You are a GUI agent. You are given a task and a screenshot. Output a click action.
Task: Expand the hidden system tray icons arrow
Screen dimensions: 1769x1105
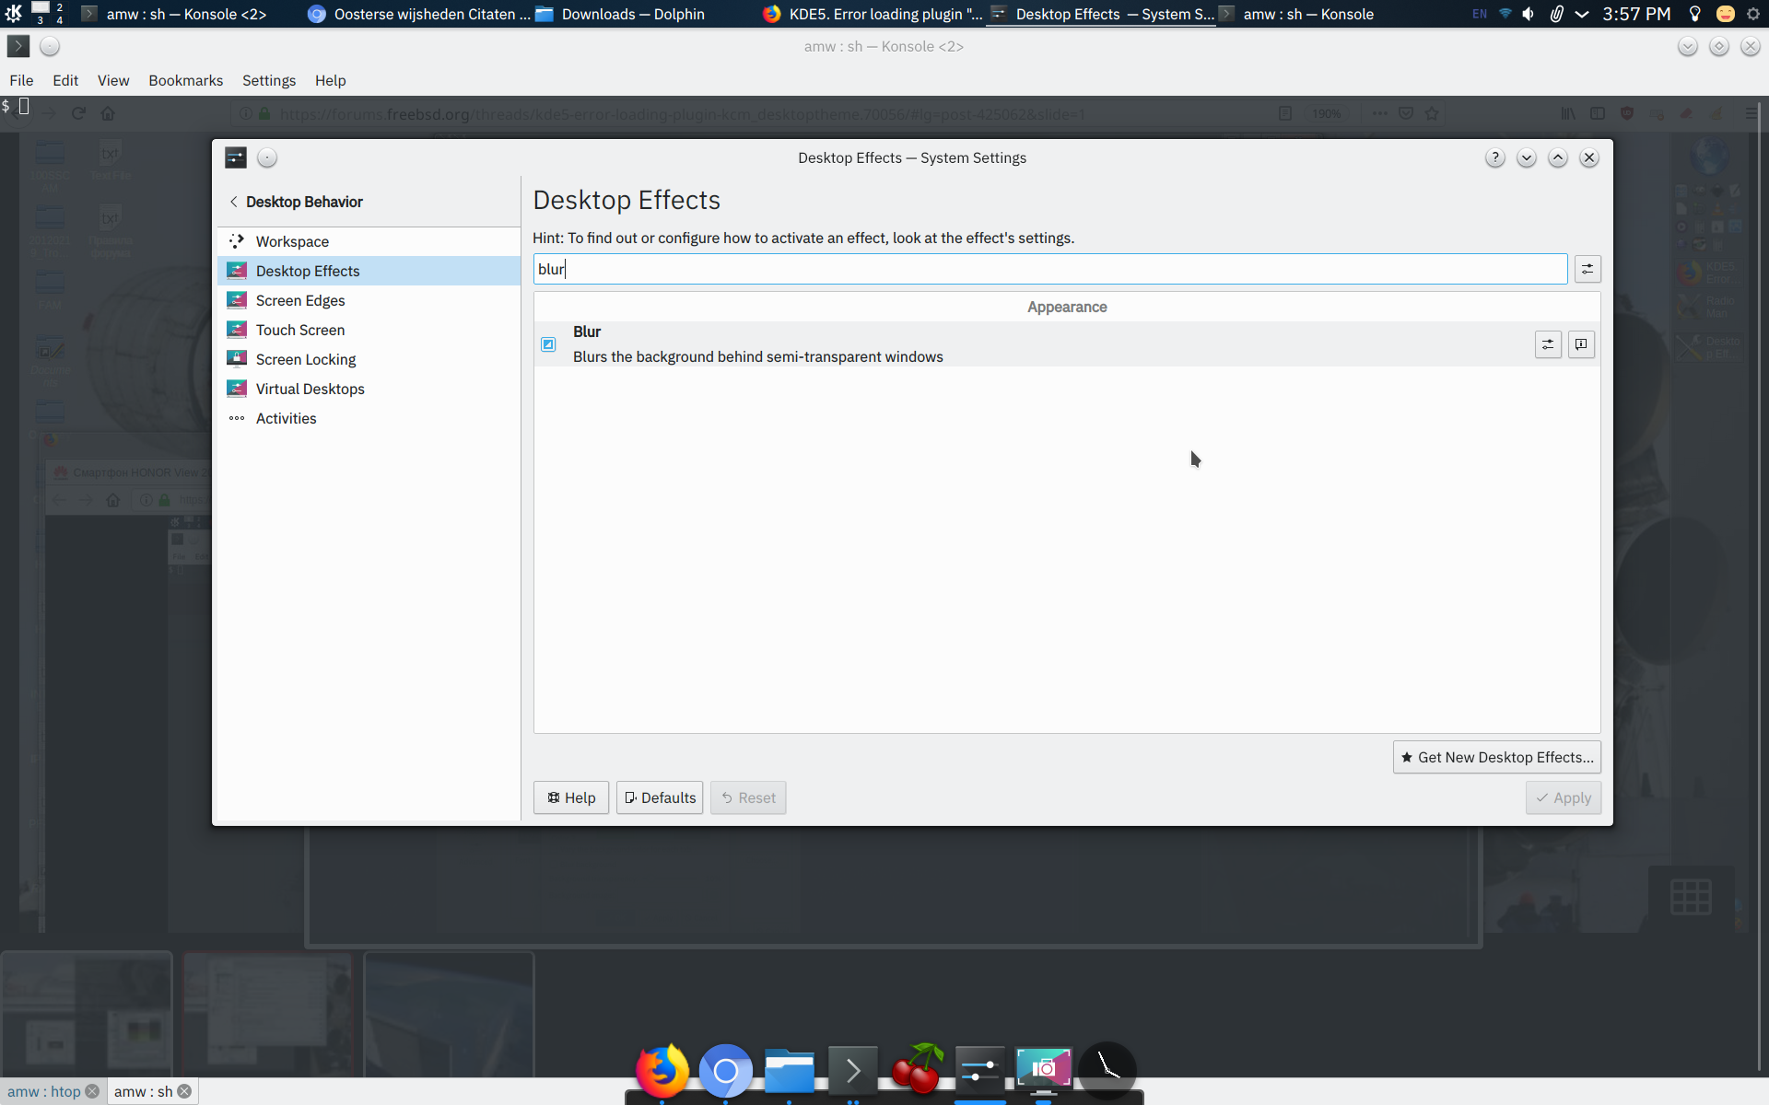[1582, 14]
